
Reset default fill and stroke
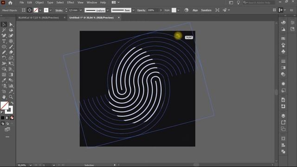(2, 112)
